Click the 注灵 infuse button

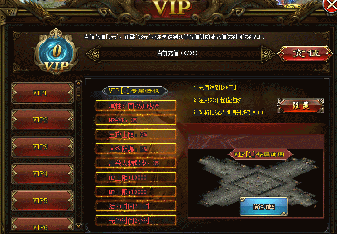(x=301, y=105)
